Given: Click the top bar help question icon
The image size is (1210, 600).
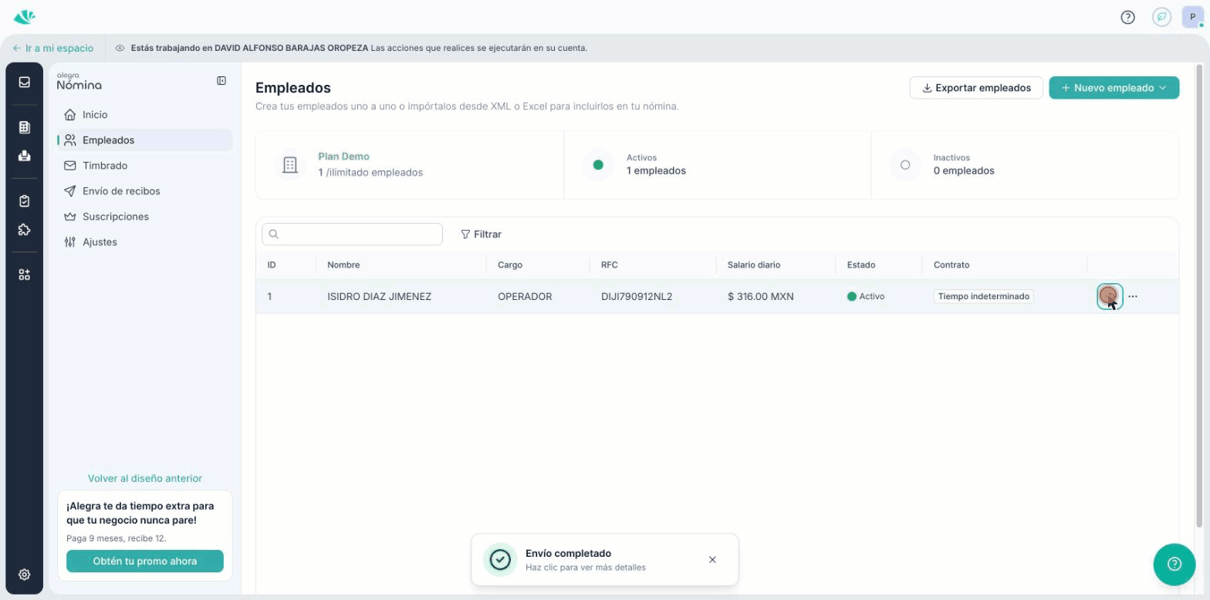Looking at the screenshot, I should coord(1127,17).
